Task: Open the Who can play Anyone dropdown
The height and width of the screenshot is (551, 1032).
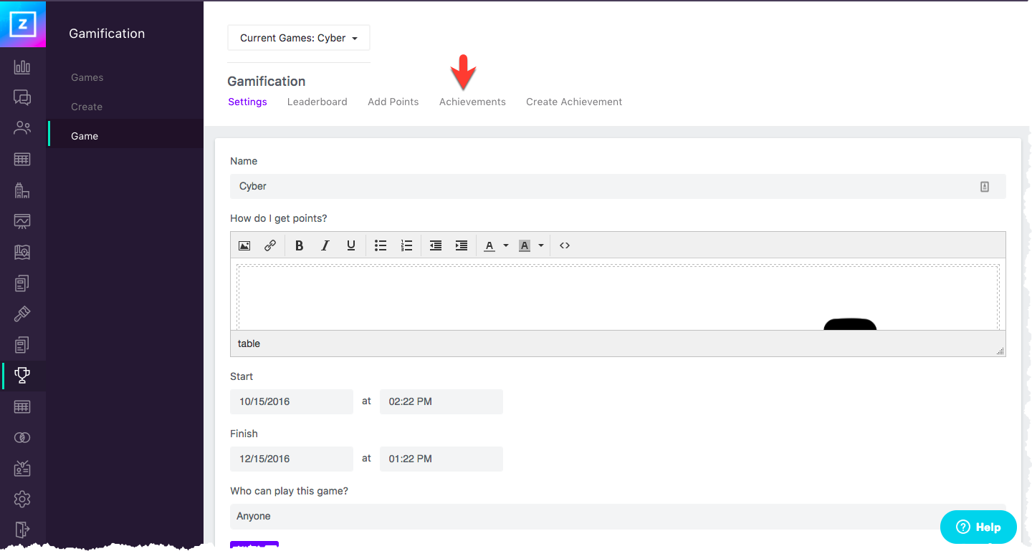Action: click(x=618, y=516)
